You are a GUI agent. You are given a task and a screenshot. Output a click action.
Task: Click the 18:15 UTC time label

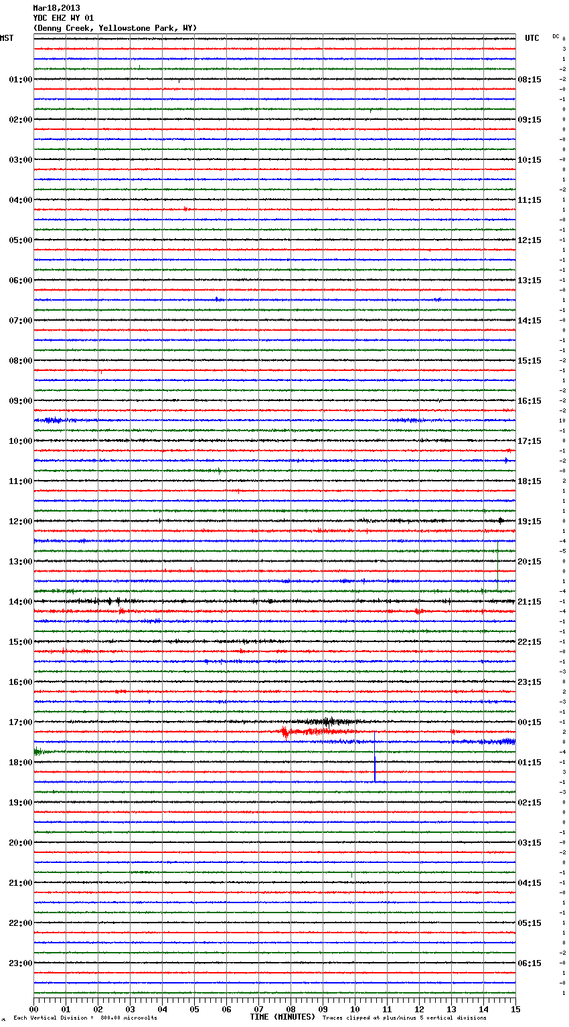(530, 481)
